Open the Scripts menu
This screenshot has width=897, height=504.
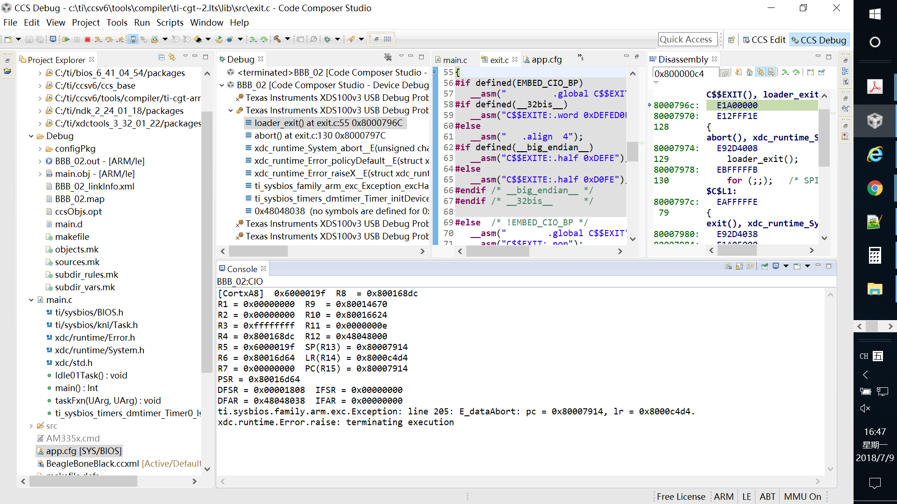pyautogui.click(x=170, y=22)
